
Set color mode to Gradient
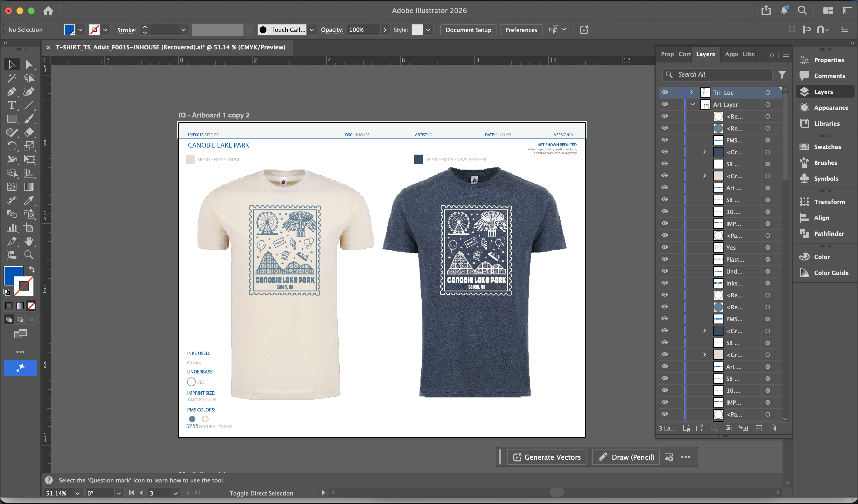point(20,305)
